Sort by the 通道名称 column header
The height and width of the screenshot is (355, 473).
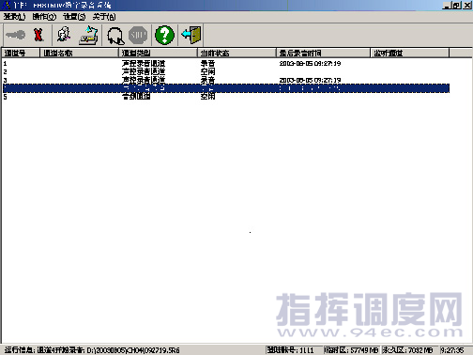point(80,53)
